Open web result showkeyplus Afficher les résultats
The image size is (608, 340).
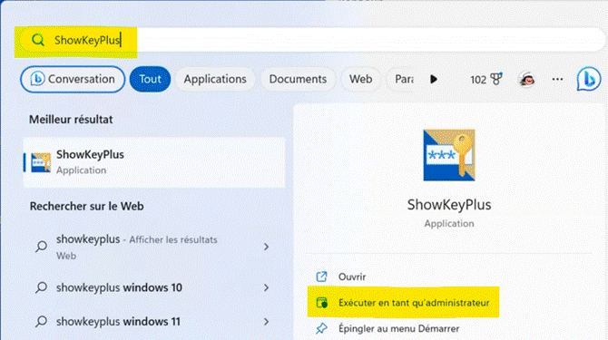pyautogui.click(x=154, y=247)
